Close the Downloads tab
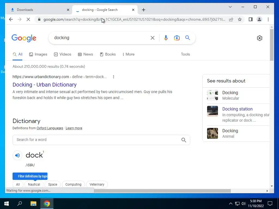279x209 pixels. coord(68,10)
